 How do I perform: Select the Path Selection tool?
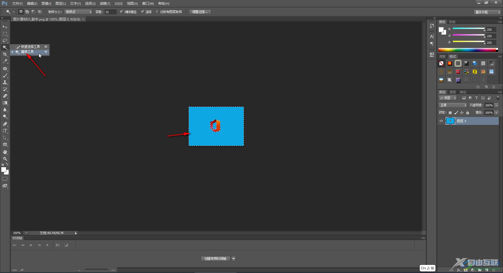(x=5, y=138)
